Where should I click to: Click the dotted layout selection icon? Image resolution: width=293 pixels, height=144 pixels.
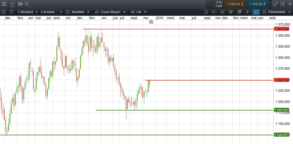tap(12, 12)
